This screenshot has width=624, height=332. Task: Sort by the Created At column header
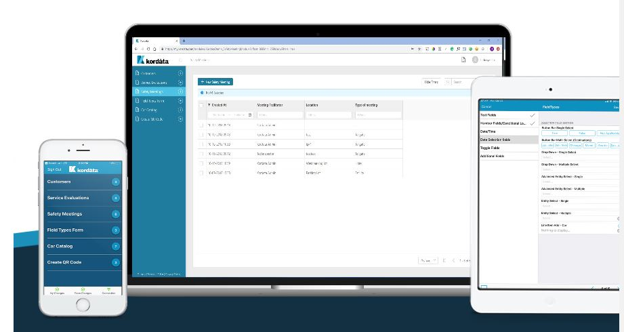point(220,105)
